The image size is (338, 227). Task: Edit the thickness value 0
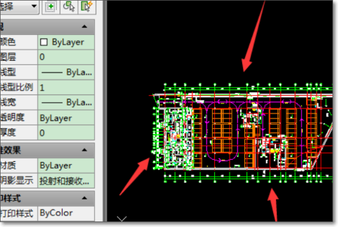[x=66, y=133]
